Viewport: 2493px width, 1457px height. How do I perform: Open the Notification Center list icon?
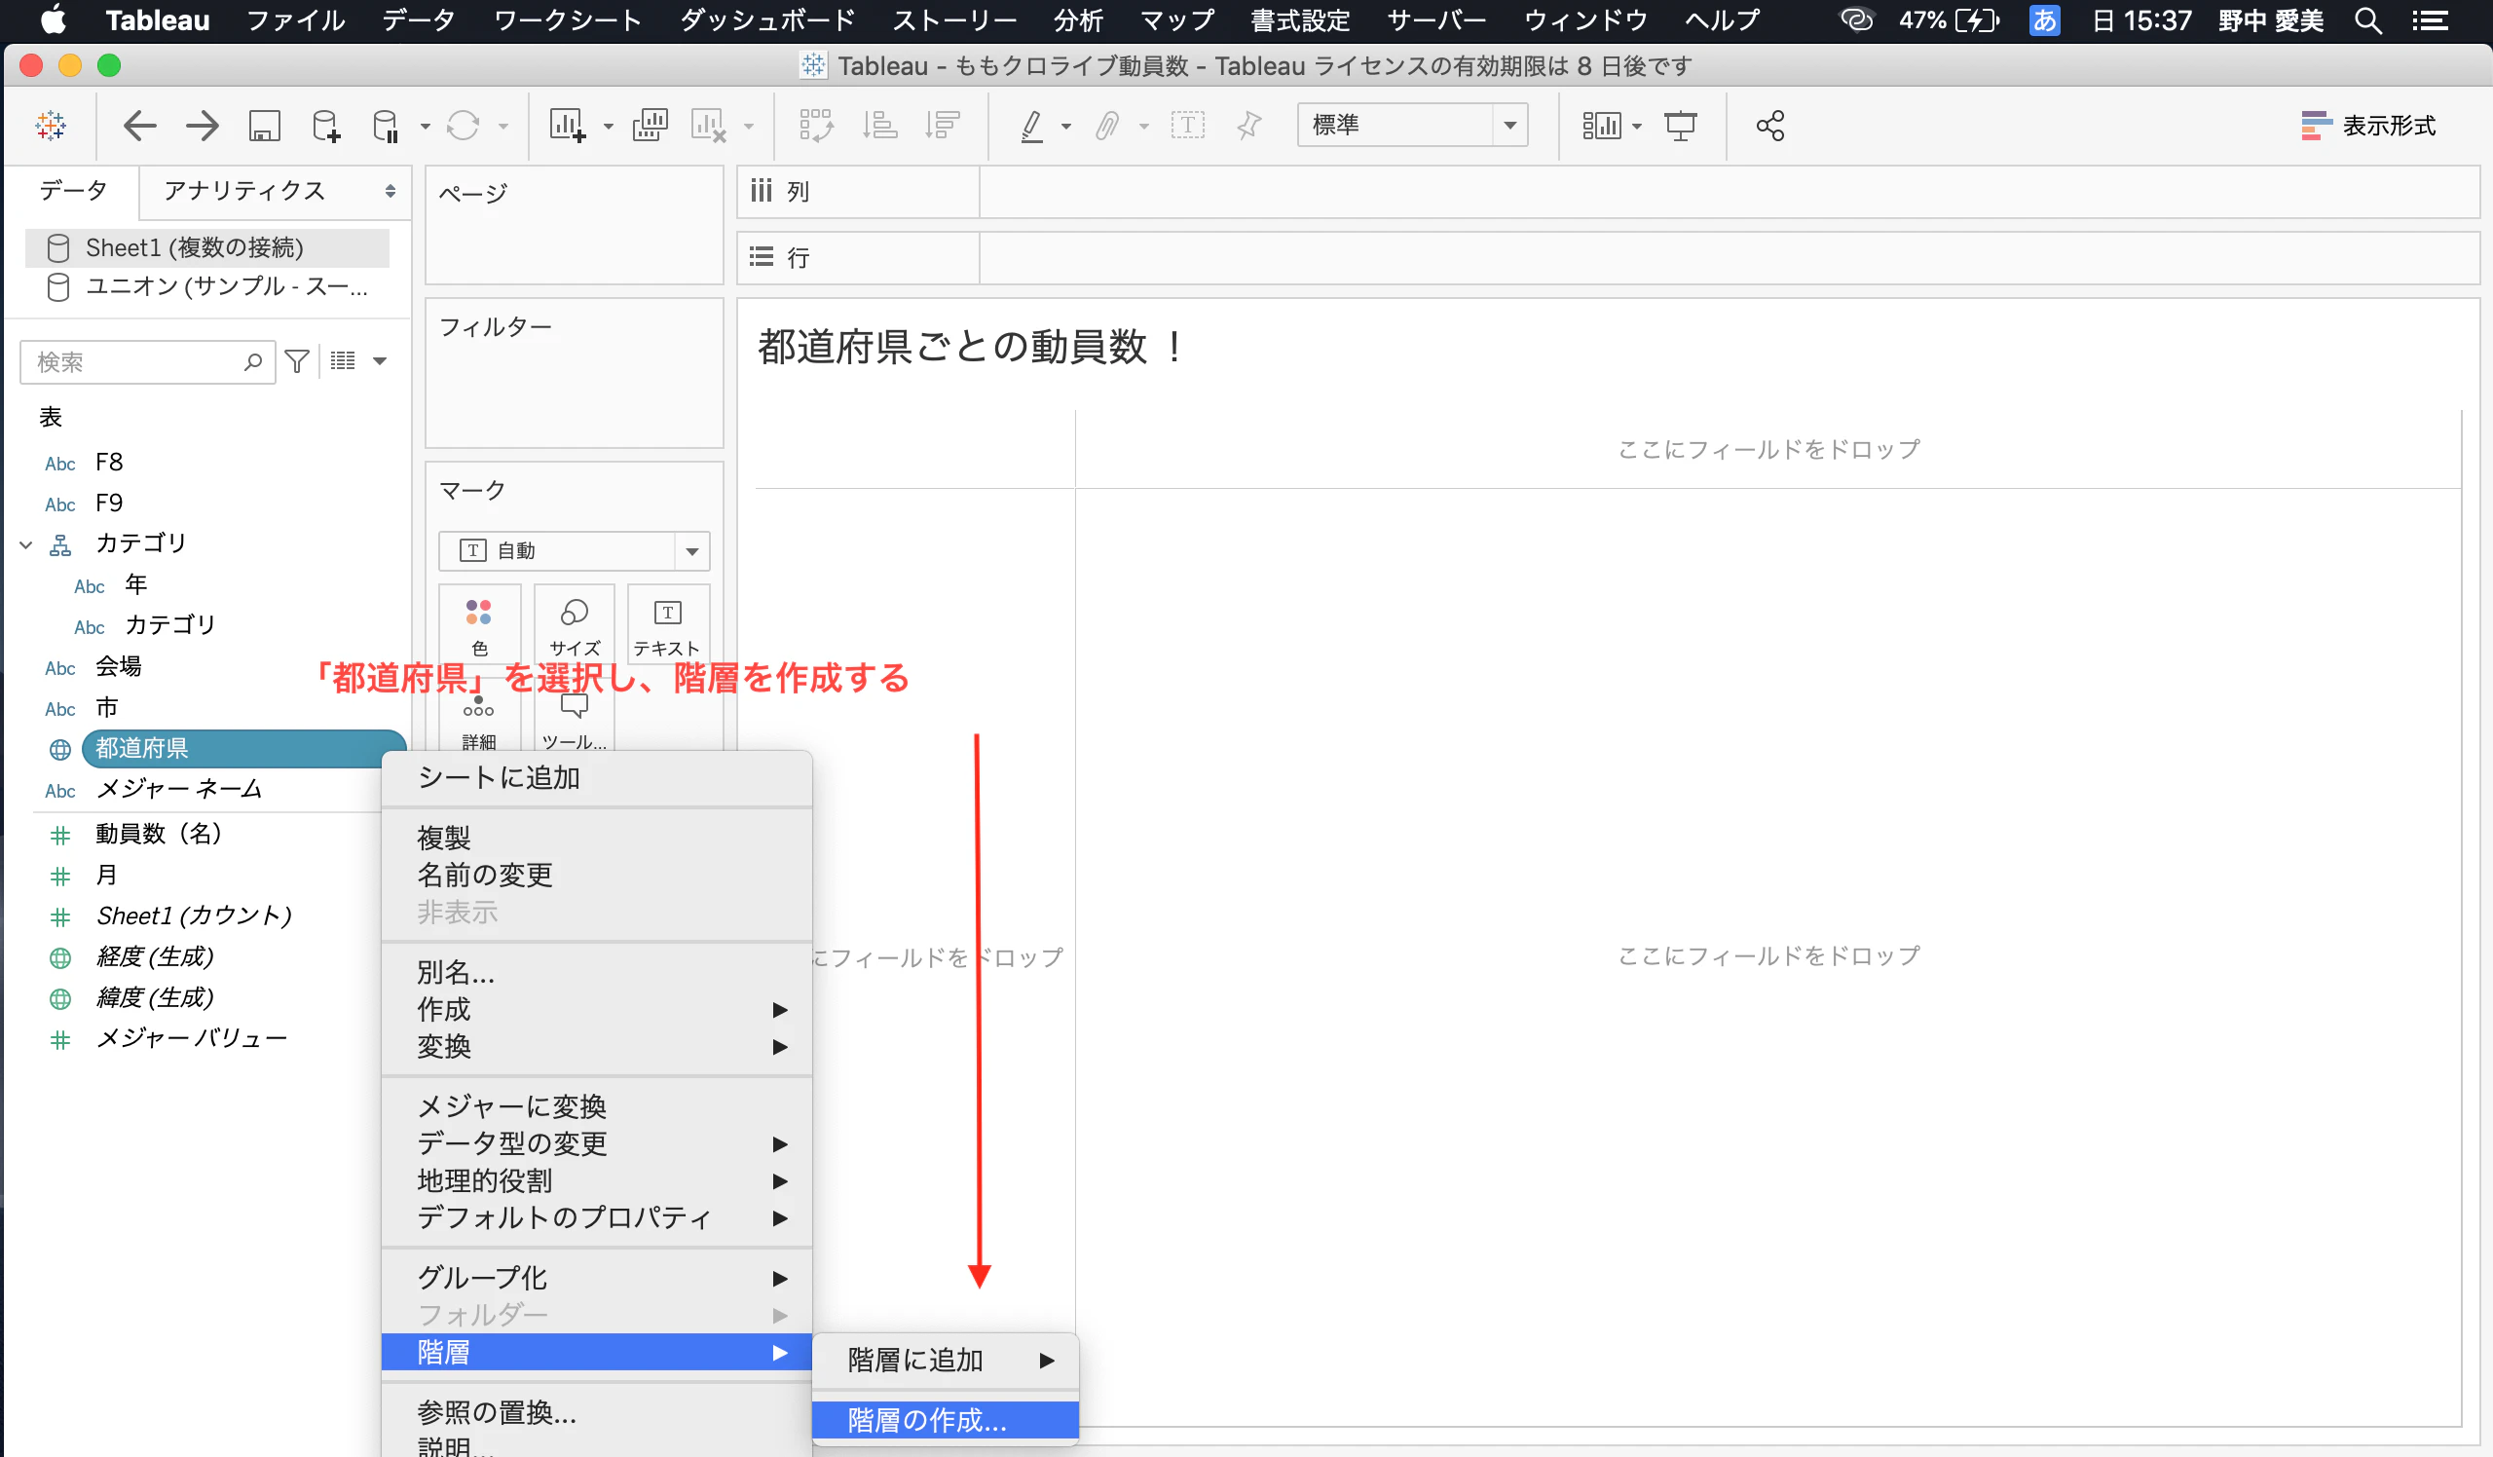pyautogui.click(x=2430, y=19)
